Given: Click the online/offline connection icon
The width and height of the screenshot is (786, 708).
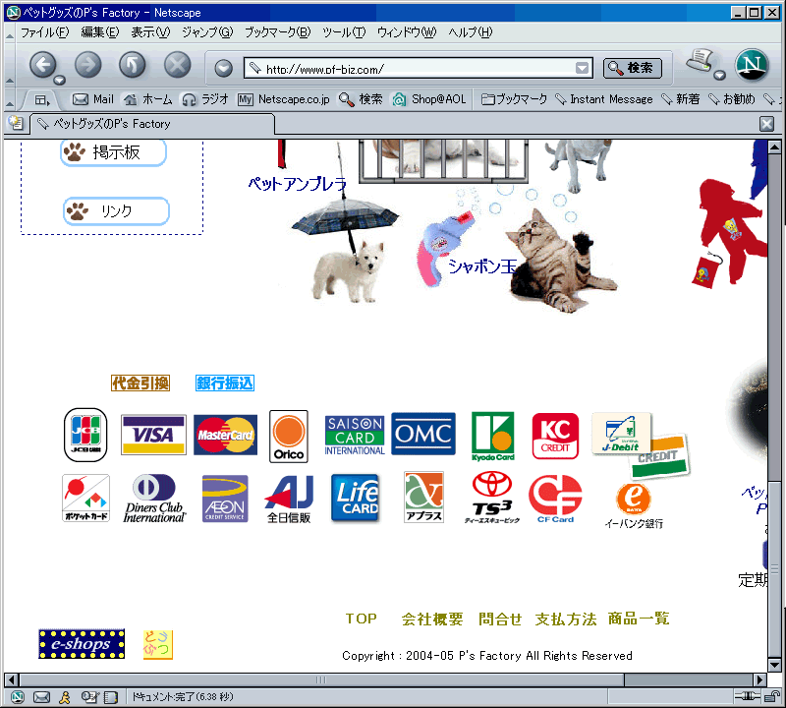Looking at the screenshot, I should 748,696.
